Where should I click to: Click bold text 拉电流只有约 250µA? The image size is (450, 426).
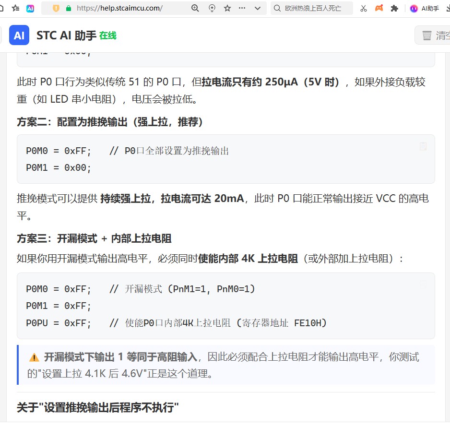(249, 82)
